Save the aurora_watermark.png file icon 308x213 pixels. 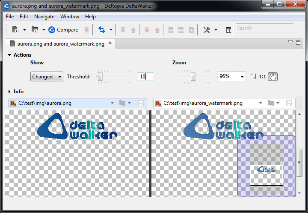[x=289, y=103]
